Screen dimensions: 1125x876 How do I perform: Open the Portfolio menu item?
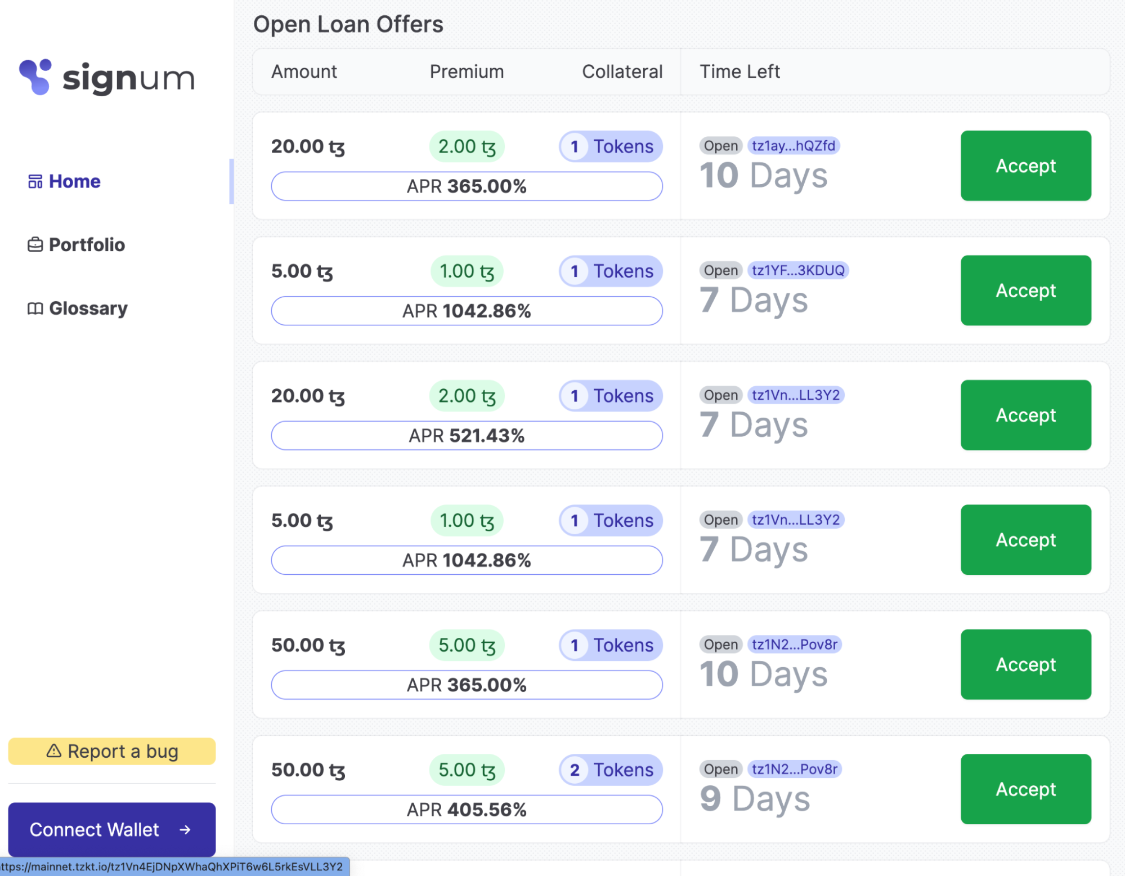[87, 244]
